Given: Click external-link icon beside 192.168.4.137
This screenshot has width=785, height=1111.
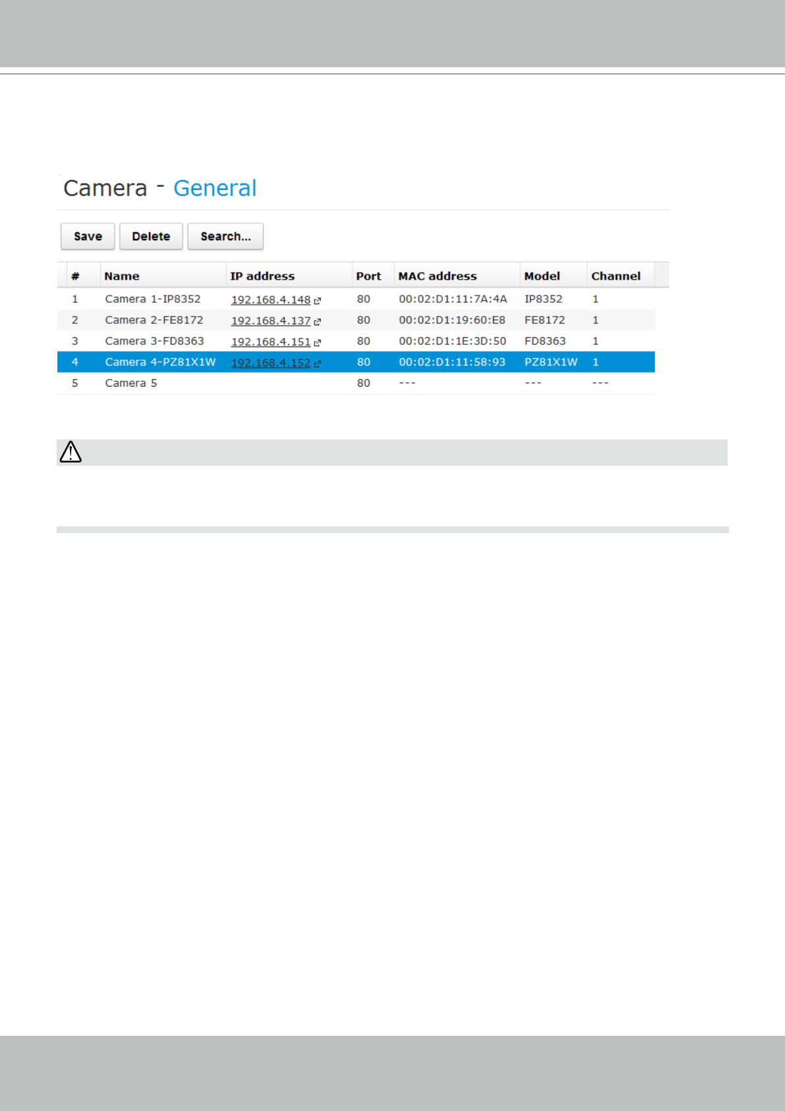Looking at the screenshot, I should click(x=317, y=322).
